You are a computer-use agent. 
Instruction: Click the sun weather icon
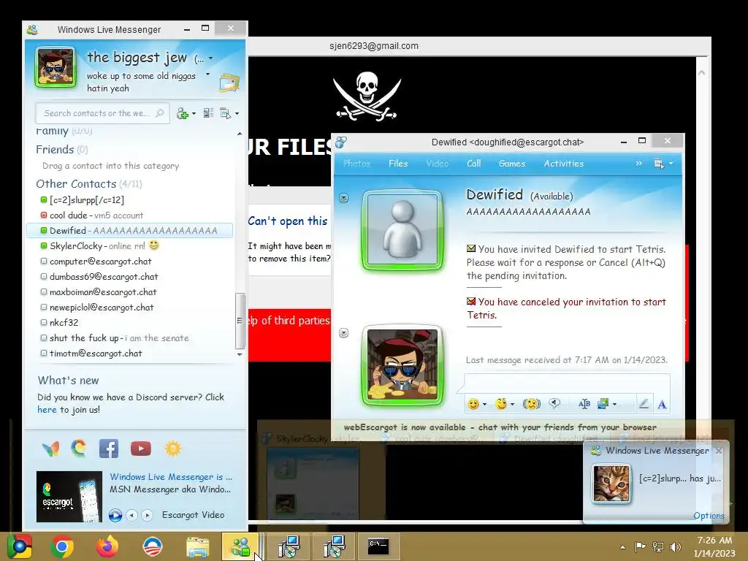(172, 449)
